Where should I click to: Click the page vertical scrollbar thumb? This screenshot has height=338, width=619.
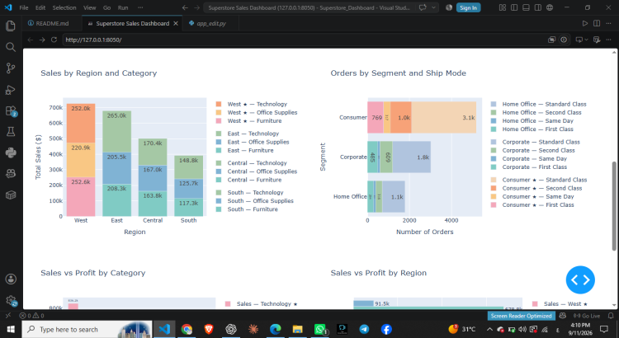tap(614, 205)
